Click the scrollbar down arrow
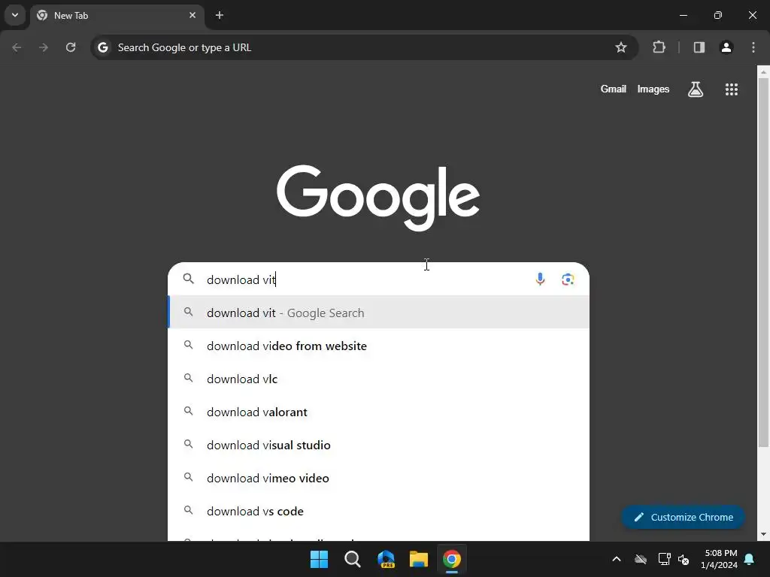The height and width of the screenshot is (577, 770). [x=763, y=534]
